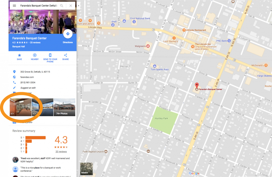Click the Lord Stanley's bar icon
The image size is (272, 177).
174,38
